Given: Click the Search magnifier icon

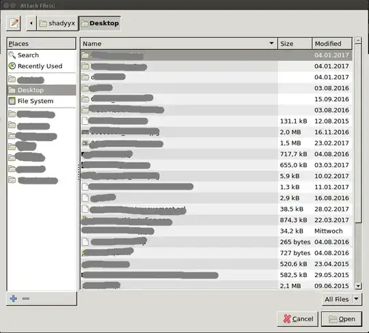Looking at the screenshot, I should 12,55.
